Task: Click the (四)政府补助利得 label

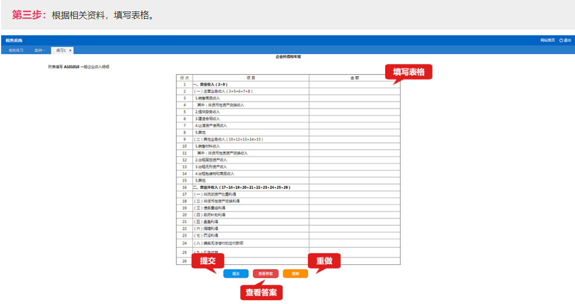Action: click(x=209, y=215)
